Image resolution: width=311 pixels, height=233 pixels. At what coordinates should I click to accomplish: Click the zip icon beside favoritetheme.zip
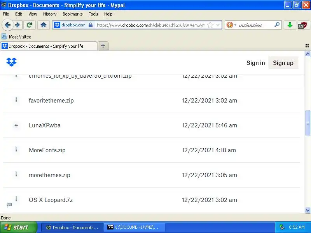click(16, 99)
